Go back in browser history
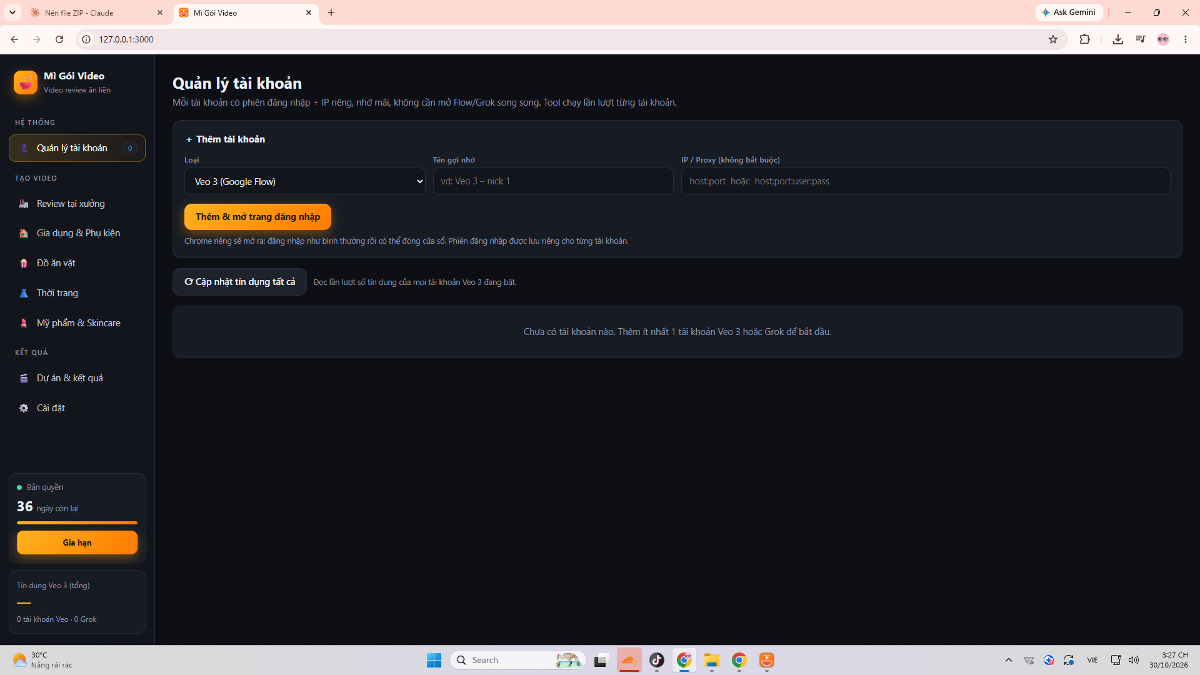The image size is (1200, 675). [14, 39]
